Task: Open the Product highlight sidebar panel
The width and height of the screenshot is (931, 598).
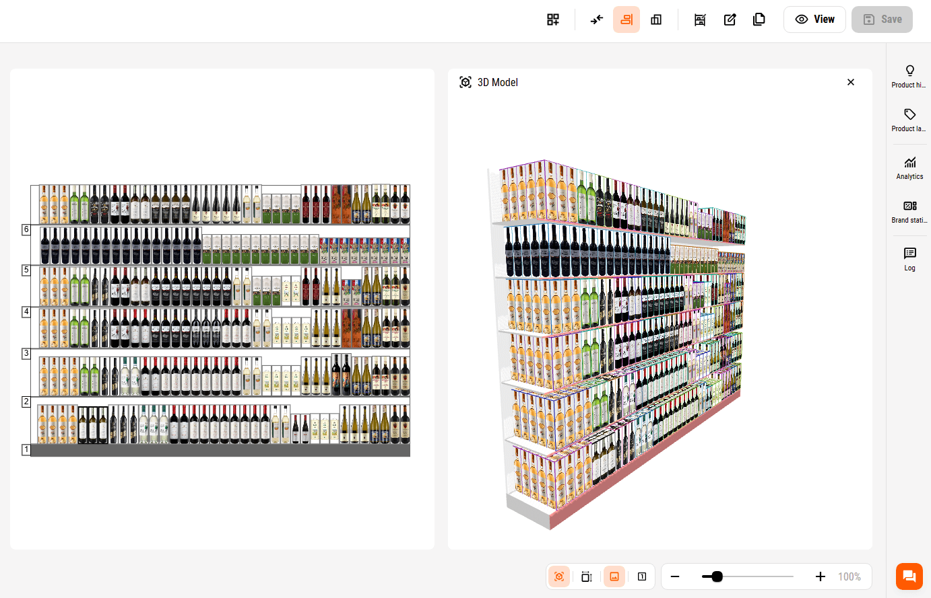Action: tap(909, 76)
